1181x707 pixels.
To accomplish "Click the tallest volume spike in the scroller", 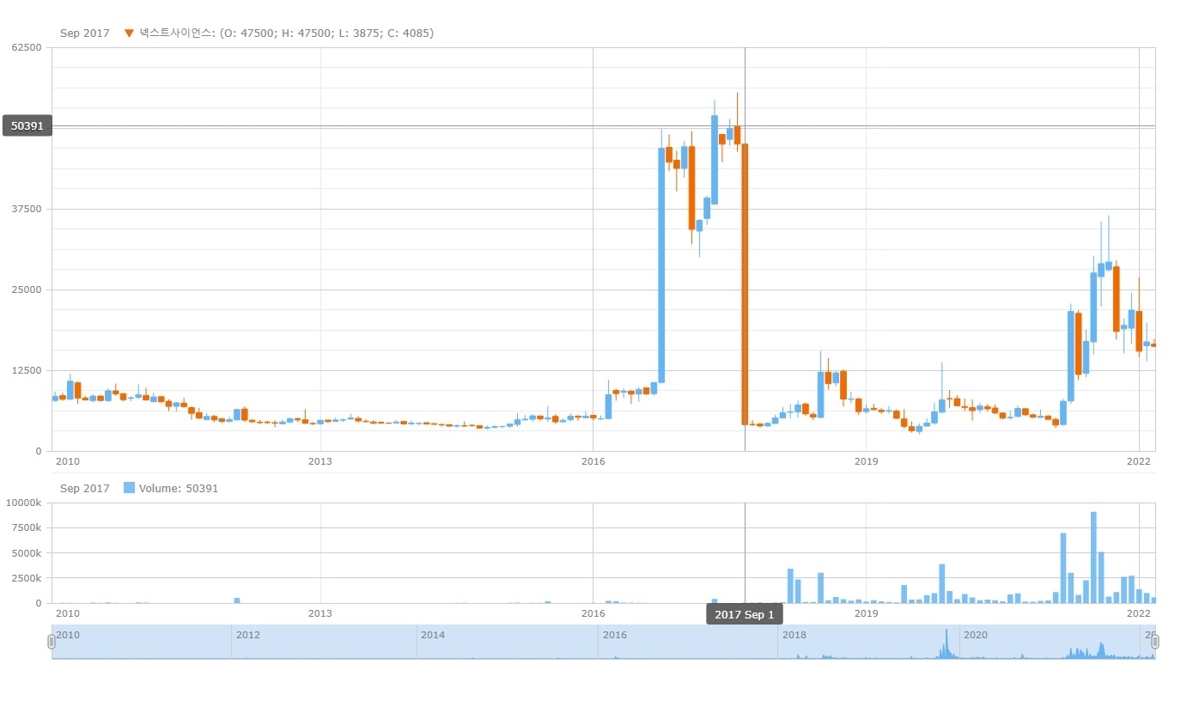I will pos(947,644).
